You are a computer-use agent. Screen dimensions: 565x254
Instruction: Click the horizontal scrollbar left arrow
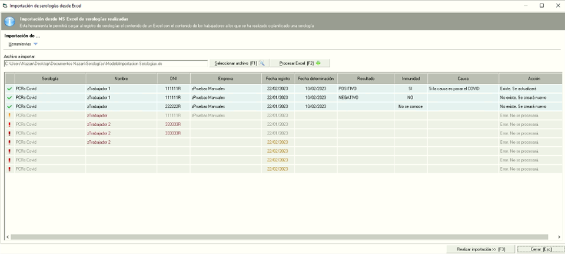tap(8, 237)
